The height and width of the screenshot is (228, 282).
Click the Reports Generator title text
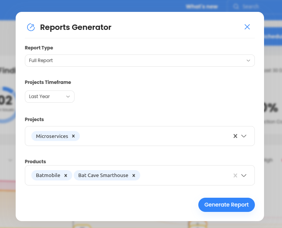(x=76, y=27)
